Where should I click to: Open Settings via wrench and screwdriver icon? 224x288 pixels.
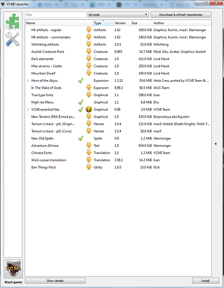pos(13,39)
